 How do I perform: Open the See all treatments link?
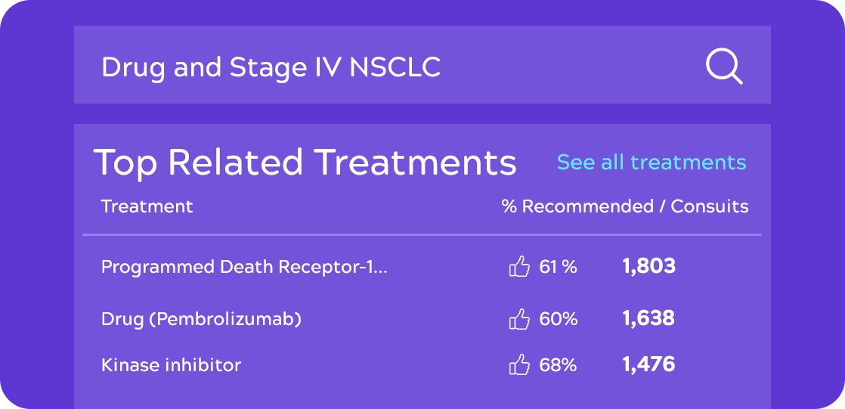tap(652, 163)
